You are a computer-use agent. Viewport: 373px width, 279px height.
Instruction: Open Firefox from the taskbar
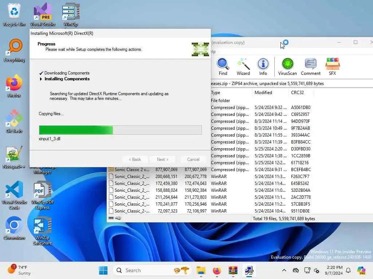tap(217, 270)
